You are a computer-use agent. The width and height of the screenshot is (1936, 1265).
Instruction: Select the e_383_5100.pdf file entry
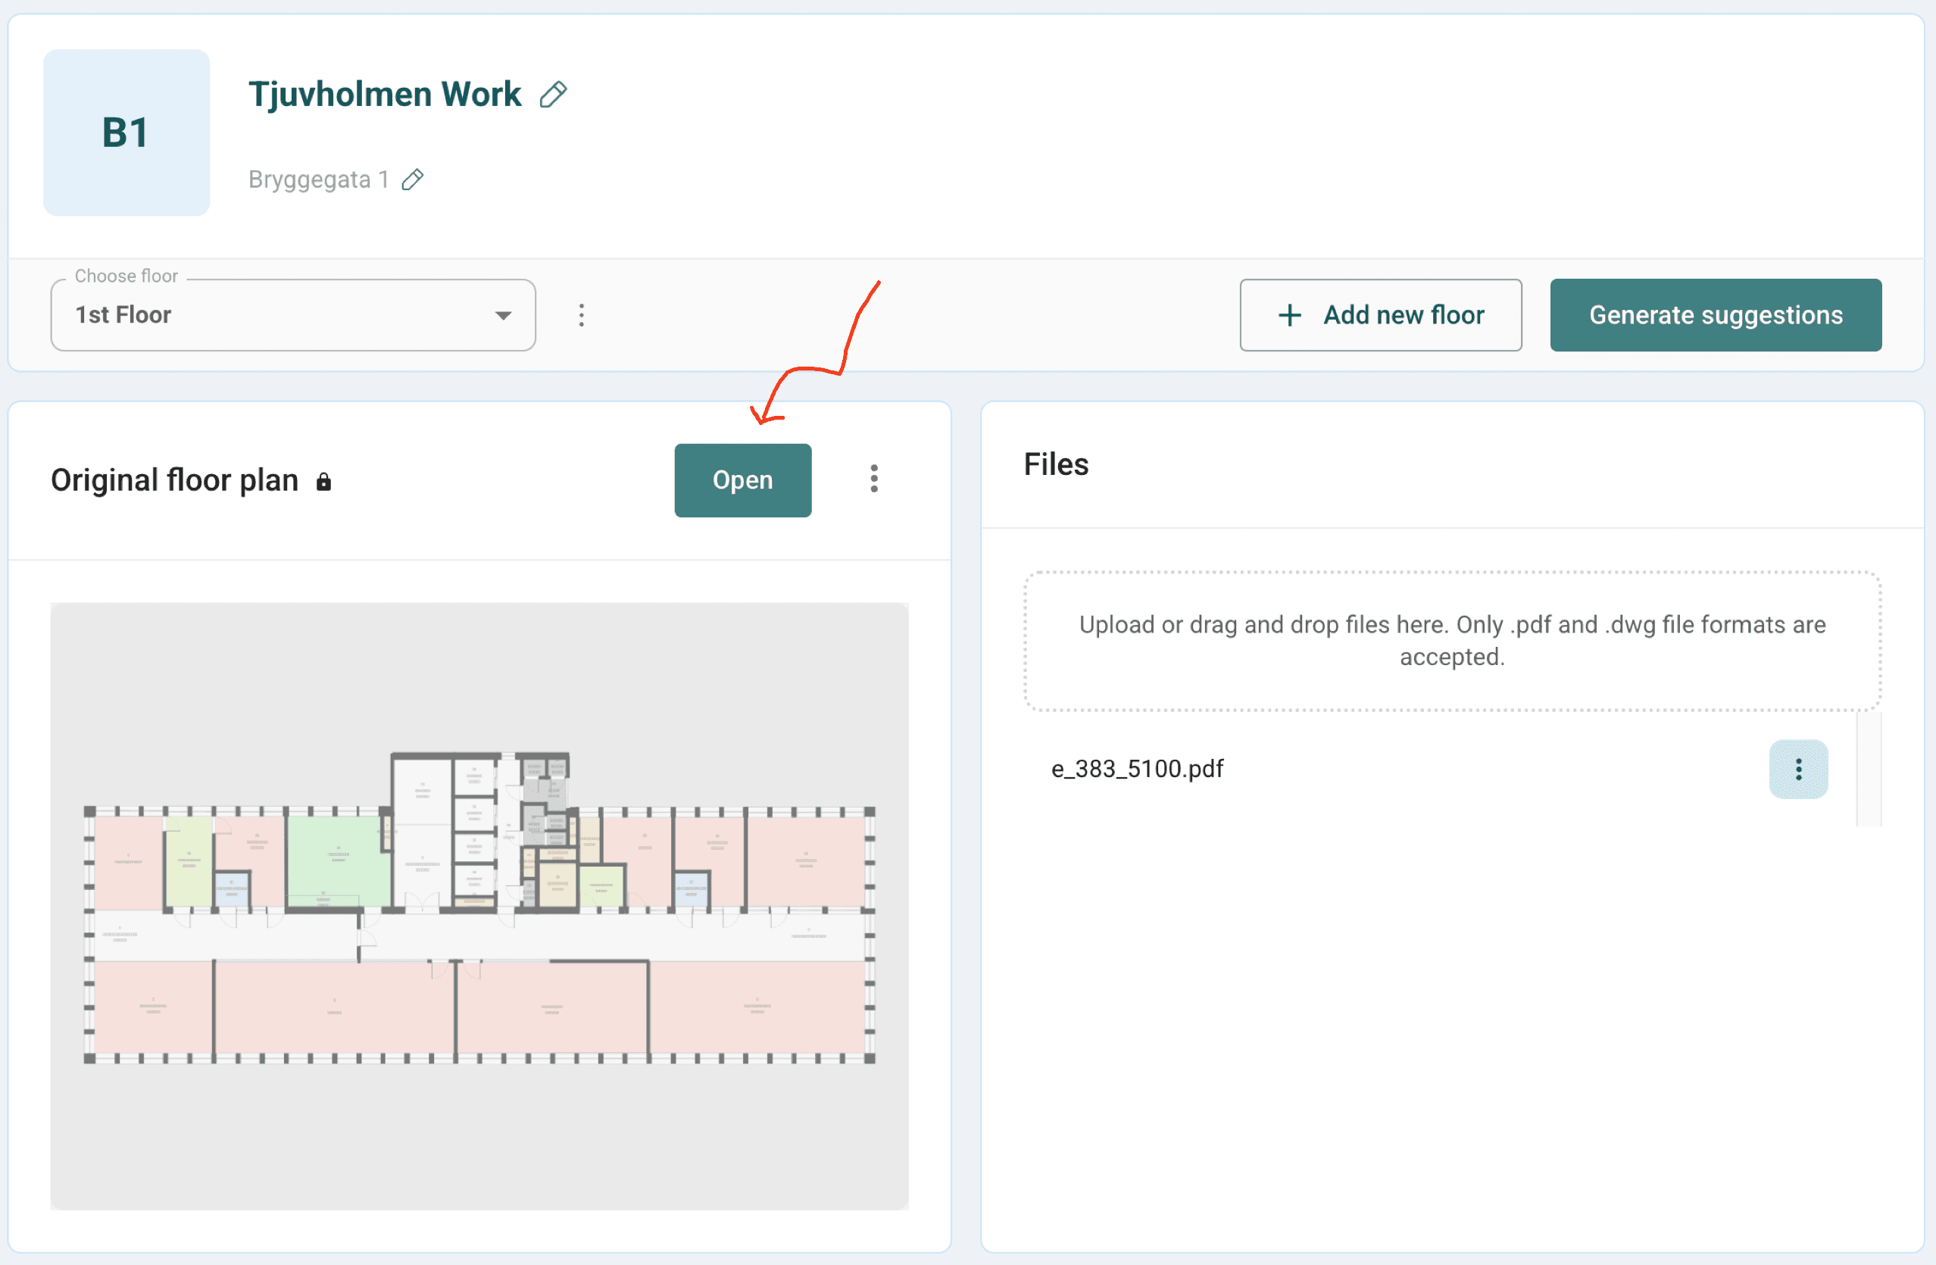(1137, 769)
